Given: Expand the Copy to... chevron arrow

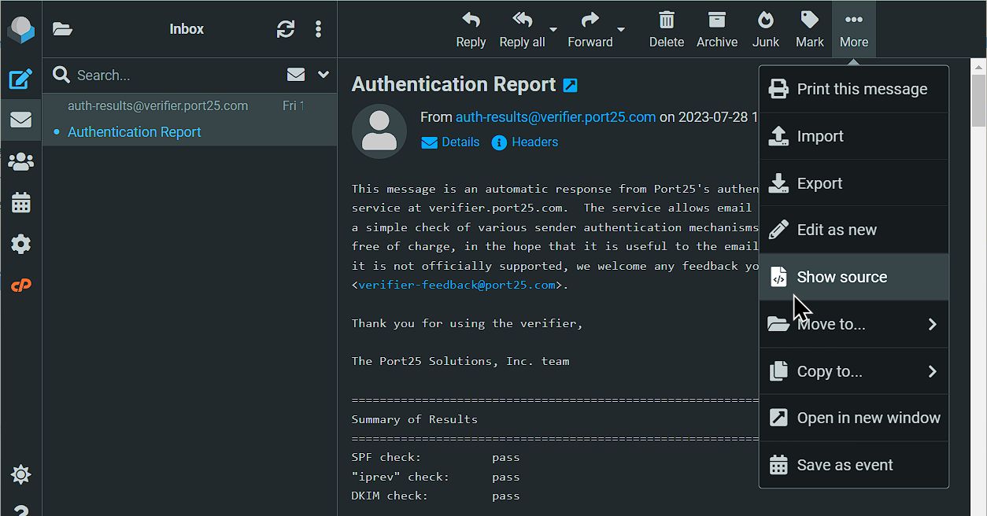Looking at the screenshot, I should tap(933, 371).
